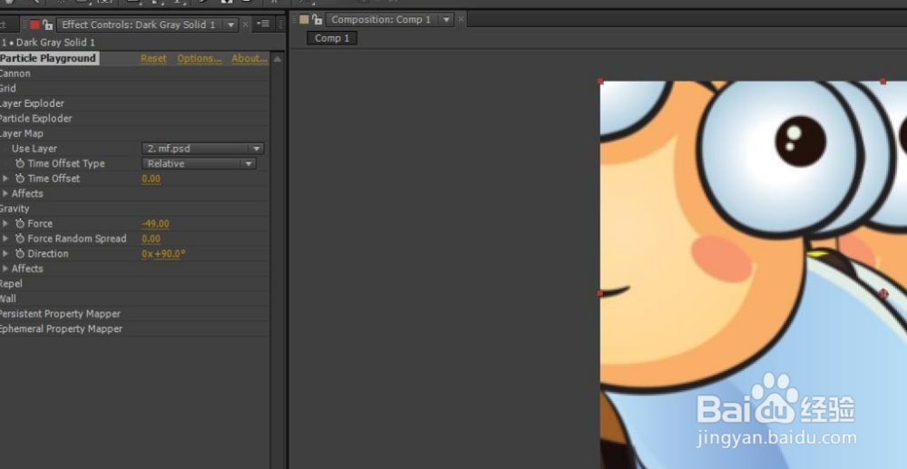This screenshot has width=907, height=469.
Task: Collapse the Gravity group
Action: [x=15, y=209]
